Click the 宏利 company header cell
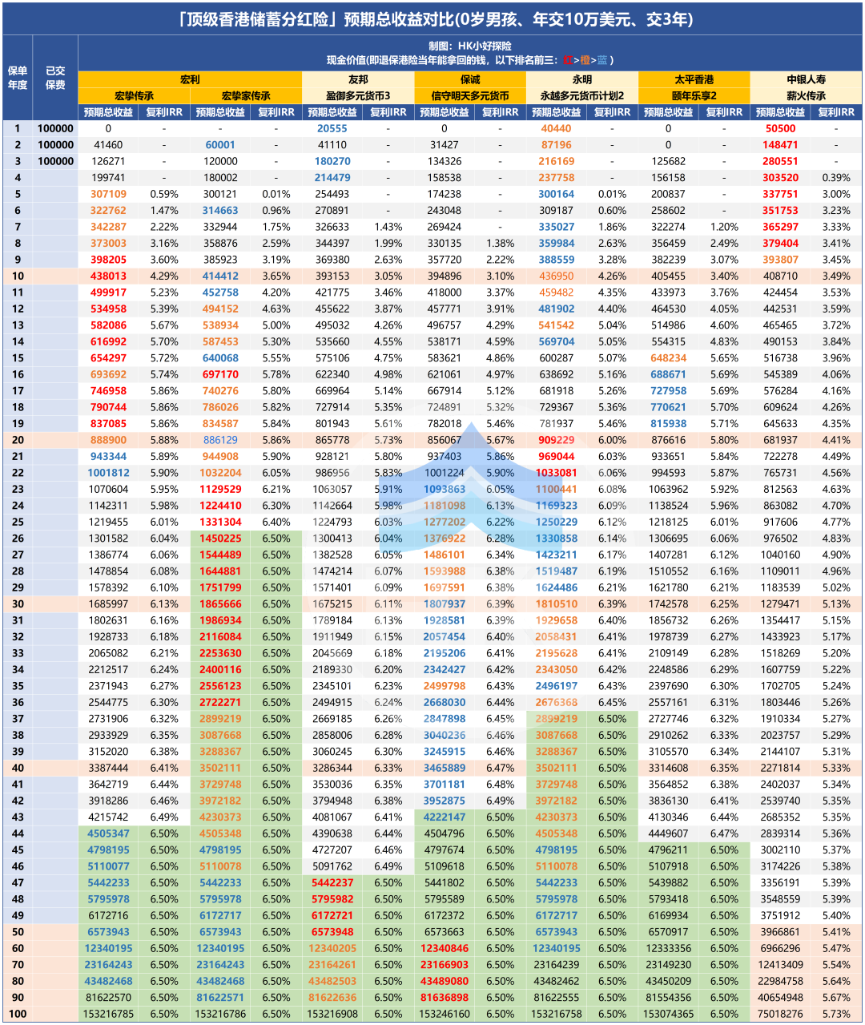This screenshot has width=865, height=1025. click(190, 79)
